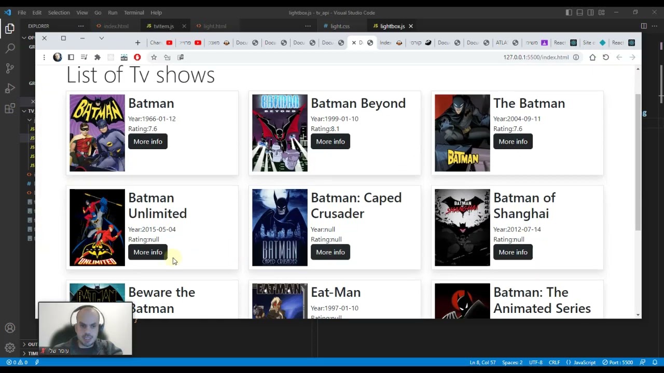Screen dimensions: 664x373
Task: Go back using the browser arrow
Action: click(619, 58)
